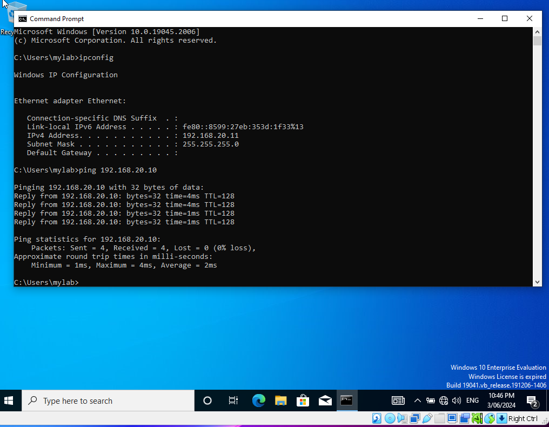Click the hard disk activity icon in VirtualBox status bar
The width and height of the screenshot is (549, 427).
click(377, 418)
